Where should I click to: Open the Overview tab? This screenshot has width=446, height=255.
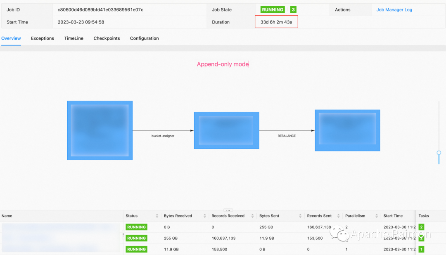(x=11, y=38)
